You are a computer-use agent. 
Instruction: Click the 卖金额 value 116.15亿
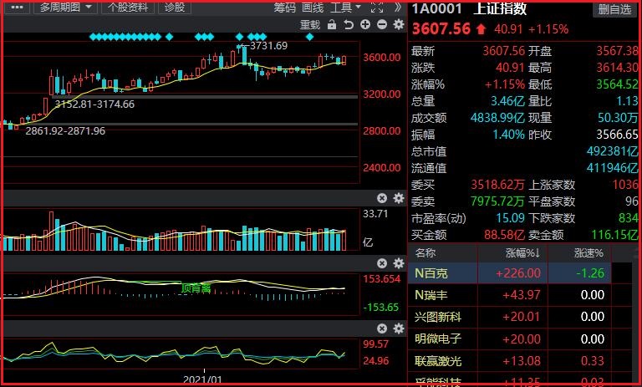click(614, 235)
